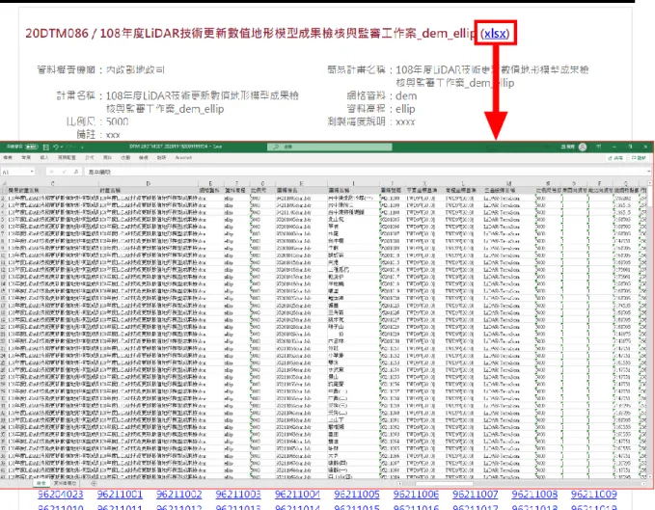Switch to the second sheet tab
This screenshot has width=655, height=510.
tap(66, 483)
